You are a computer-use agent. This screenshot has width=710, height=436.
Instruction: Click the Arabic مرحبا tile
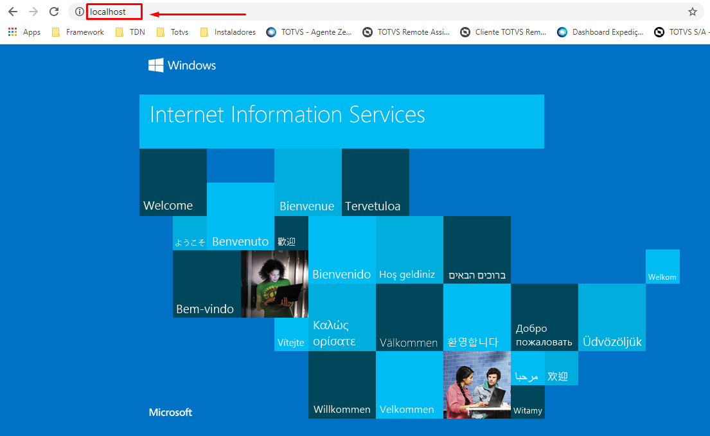[528, 368]
